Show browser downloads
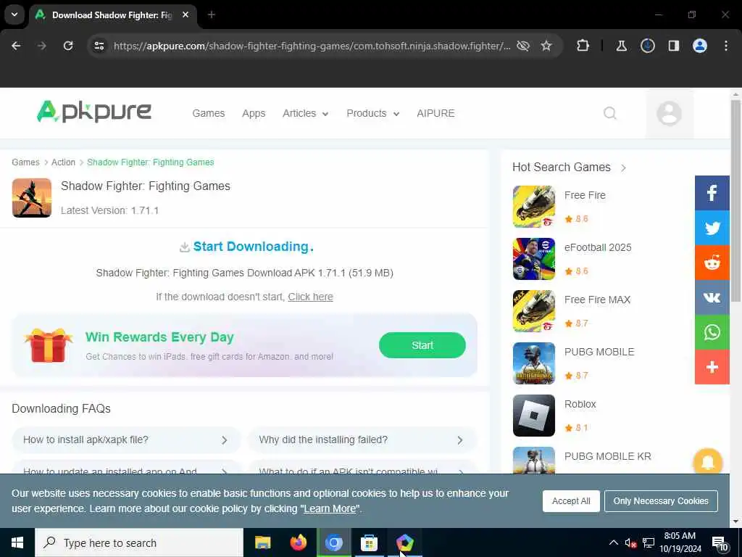 tap(647, 46)
